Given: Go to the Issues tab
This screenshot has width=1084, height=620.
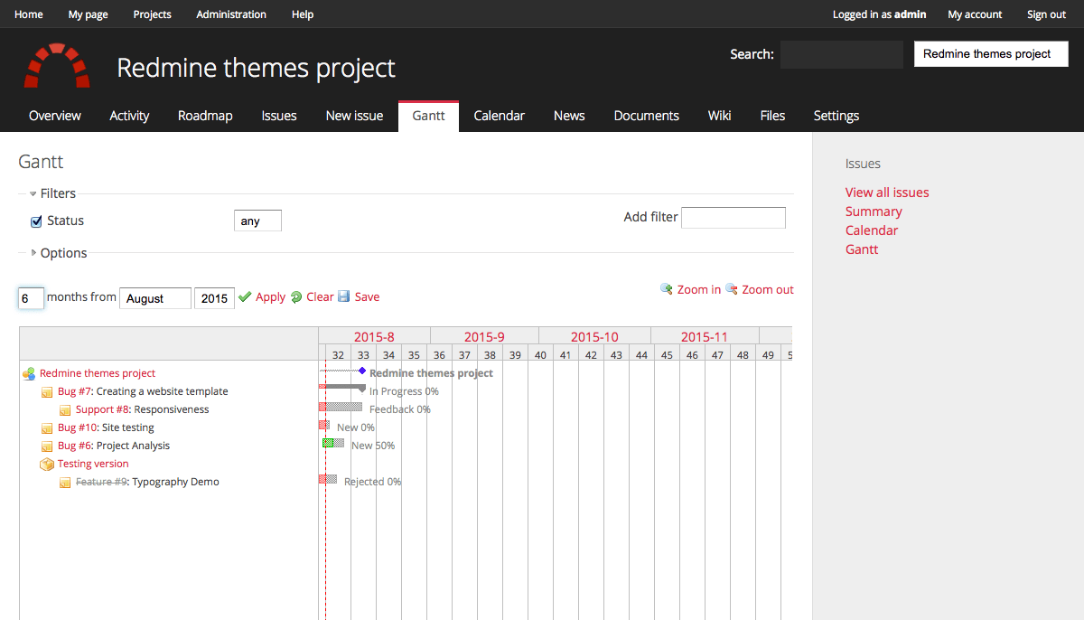Looking at the screenshot, I should 279,116.
